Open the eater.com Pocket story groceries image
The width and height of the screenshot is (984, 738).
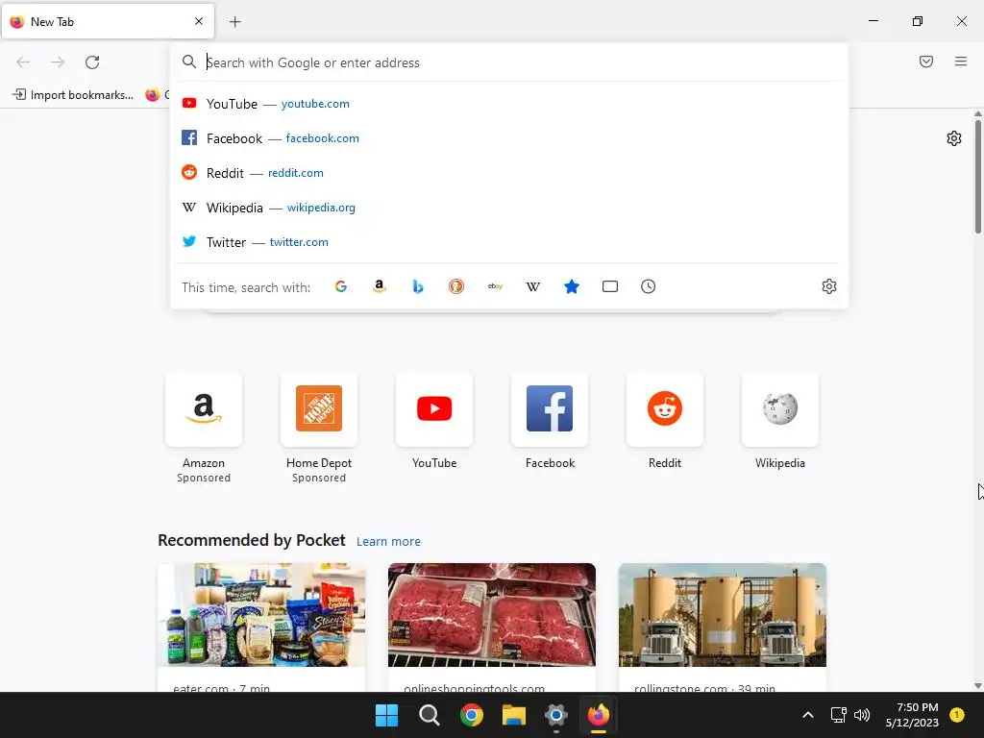pyautogui.click(x=261, y=615)
